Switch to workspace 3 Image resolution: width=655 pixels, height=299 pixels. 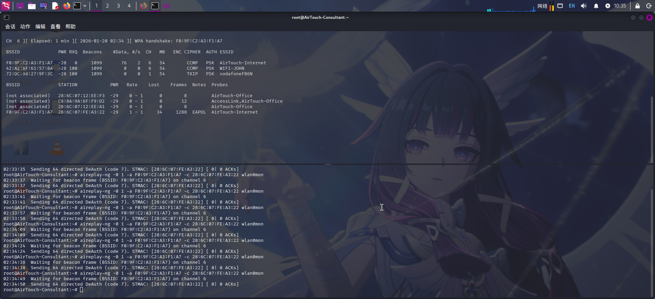tap(118, 6)
